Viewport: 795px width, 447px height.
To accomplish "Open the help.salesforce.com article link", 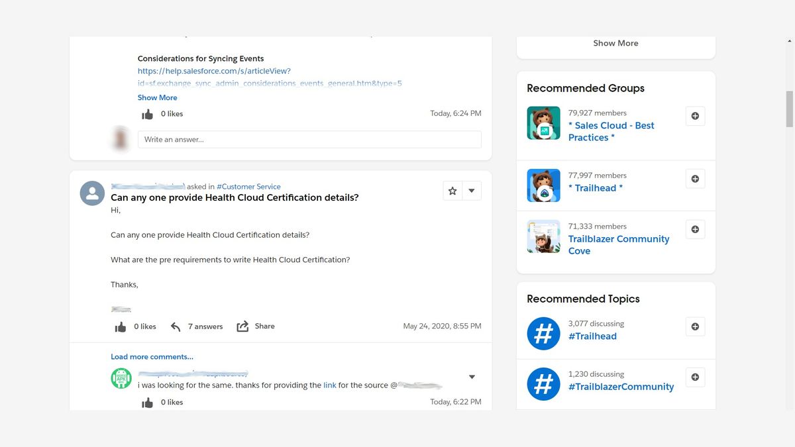I will click(213, 70).
